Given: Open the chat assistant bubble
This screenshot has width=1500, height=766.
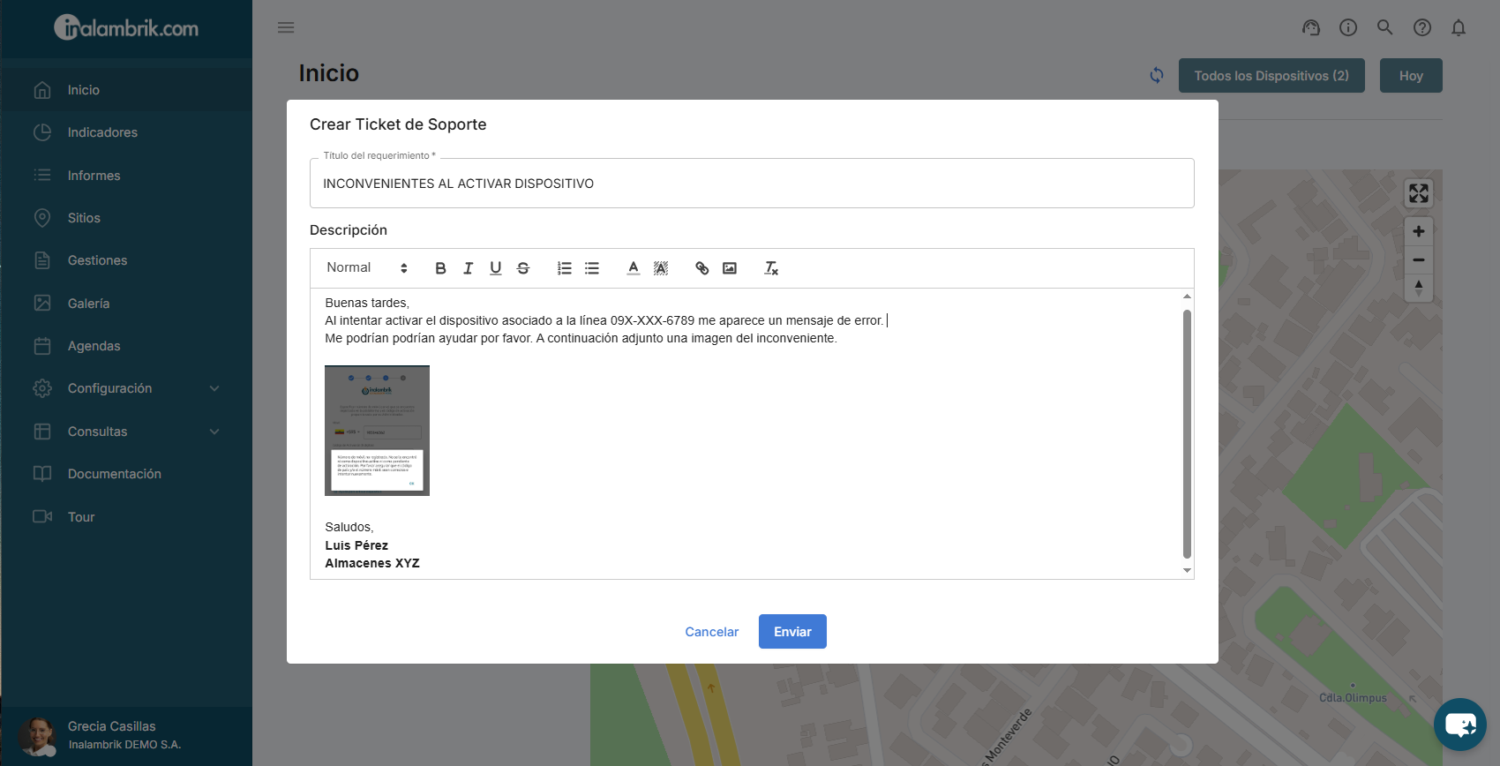Looking at the screenshot, I should (x=1460, y=725).
